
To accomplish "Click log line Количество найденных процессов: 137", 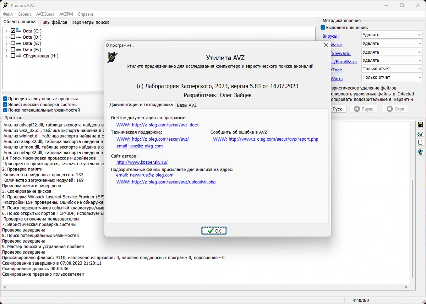I will (43, 175).
